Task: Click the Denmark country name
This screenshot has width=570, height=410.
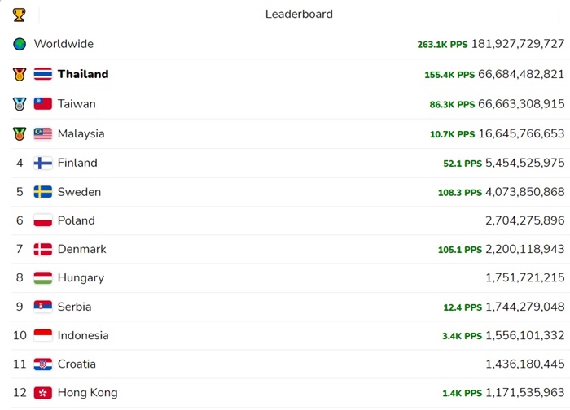Action: coord(81,249)
